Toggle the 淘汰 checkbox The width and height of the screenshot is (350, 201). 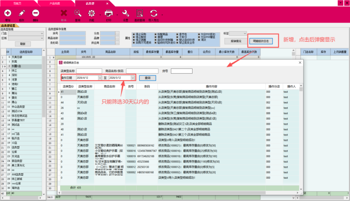click(x=199, y=40)
